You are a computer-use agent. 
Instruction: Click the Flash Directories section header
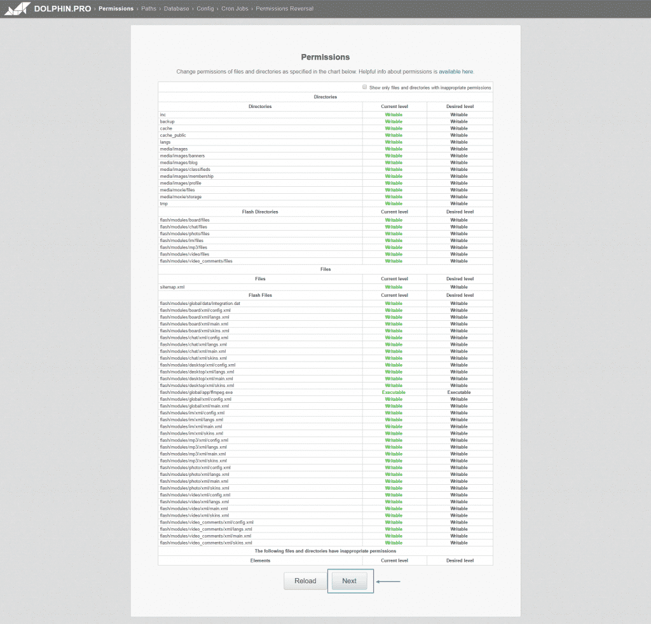pyautogui.click(x=260, y=212)
